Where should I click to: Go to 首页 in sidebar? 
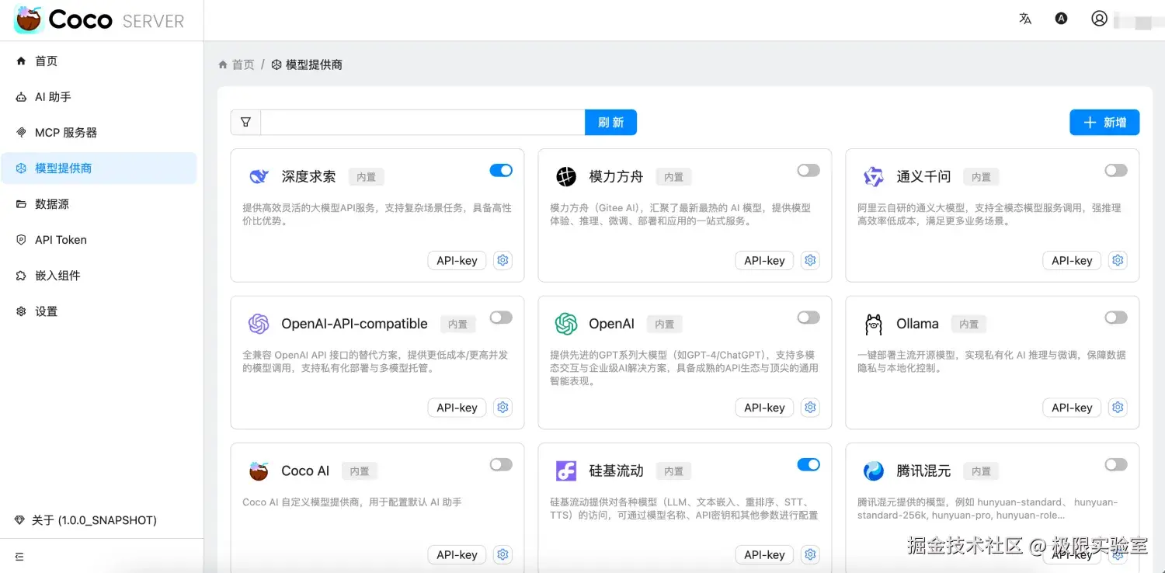coord(99,61)
